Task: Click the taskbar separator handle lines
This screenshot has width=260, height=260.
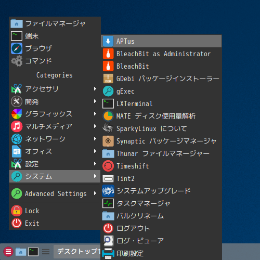Action: point(46,252)
